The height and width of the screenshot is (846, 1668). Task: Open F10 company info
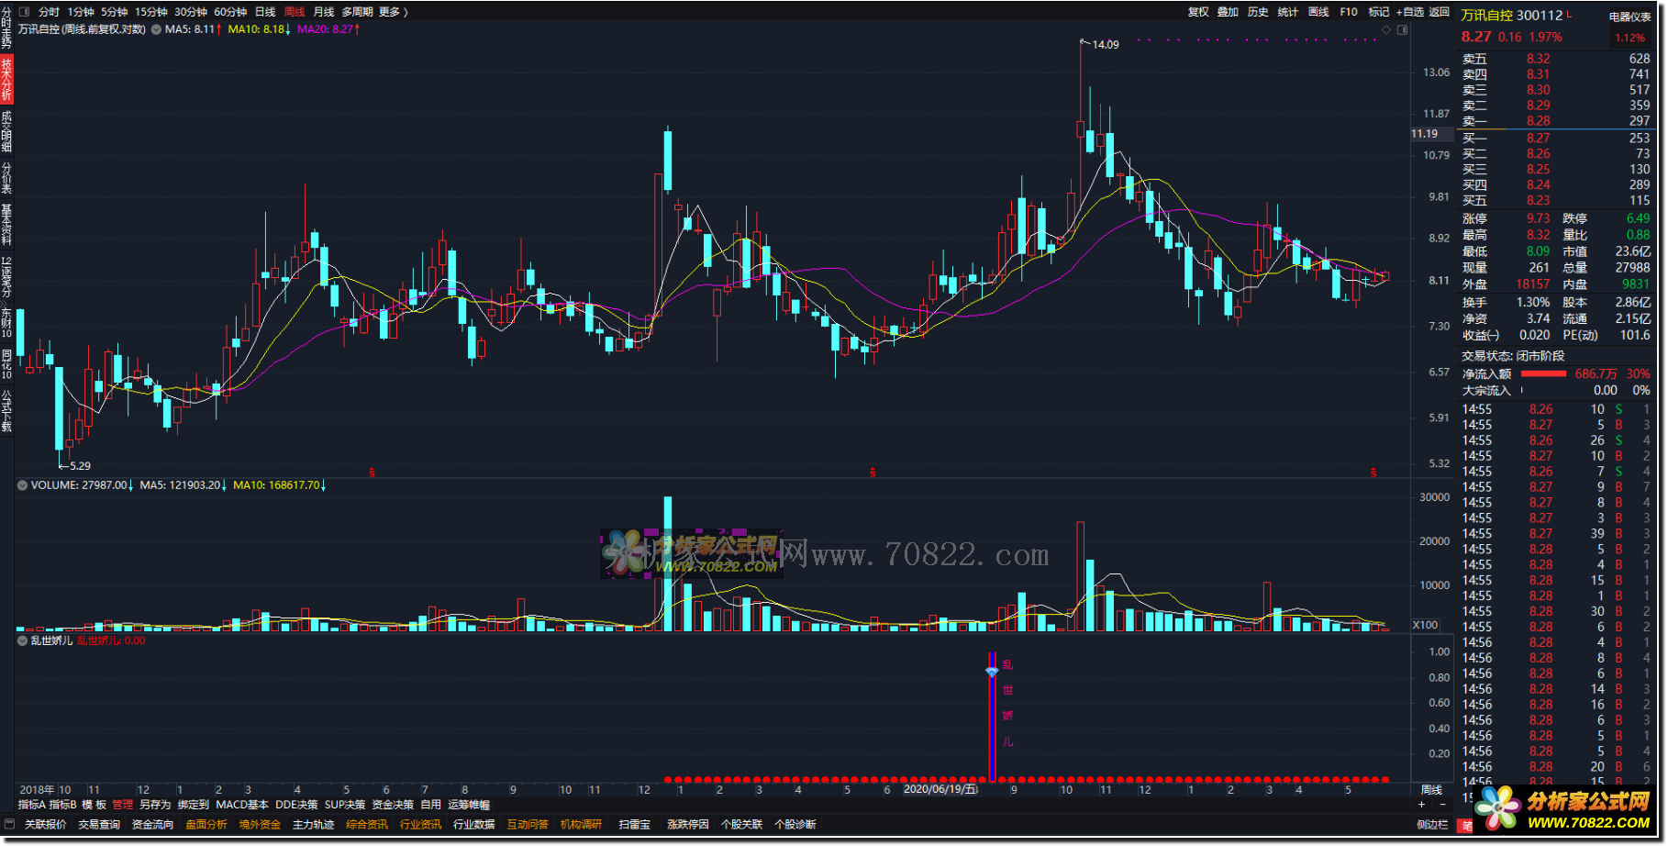point(1349,12)
